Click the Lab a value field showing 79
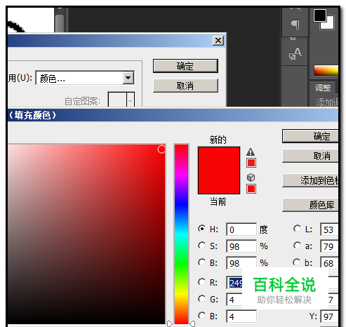The height and width of the screenshot is (327, 346). (329, 246)
